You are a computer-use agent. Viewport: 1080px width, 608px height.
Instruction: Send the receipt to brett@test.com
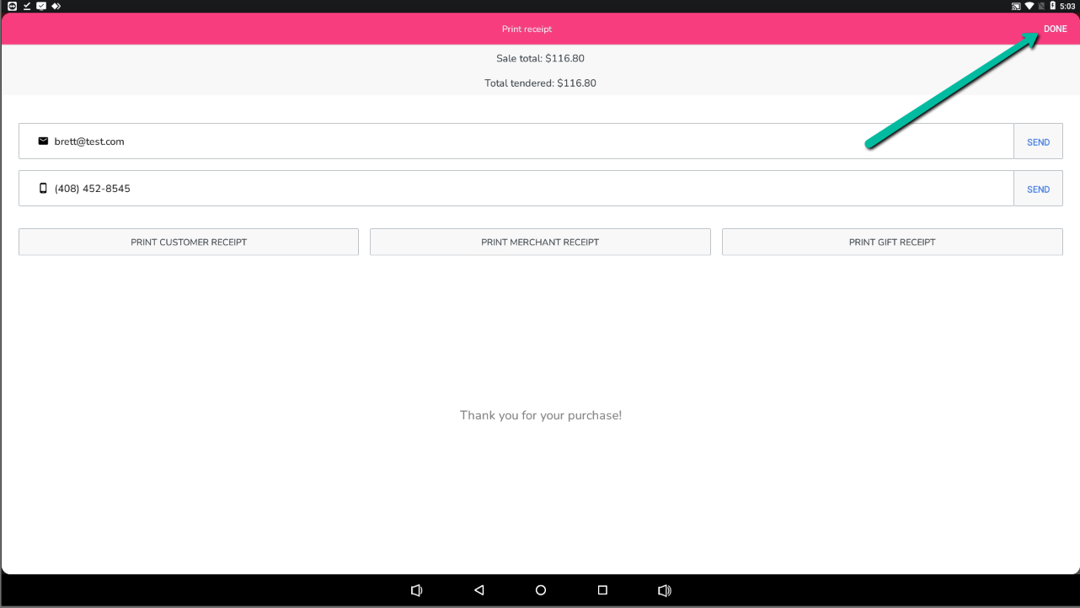click(1038, 142)
